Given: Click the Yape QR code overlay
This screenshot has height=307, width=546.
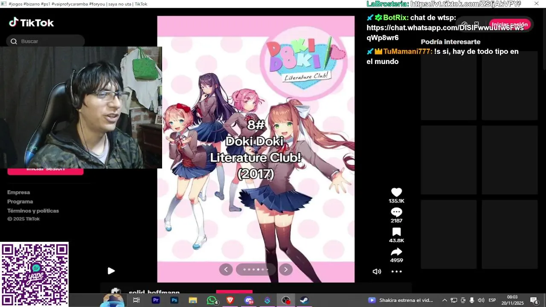Looking at the screenshot, I should click(35, 275).
